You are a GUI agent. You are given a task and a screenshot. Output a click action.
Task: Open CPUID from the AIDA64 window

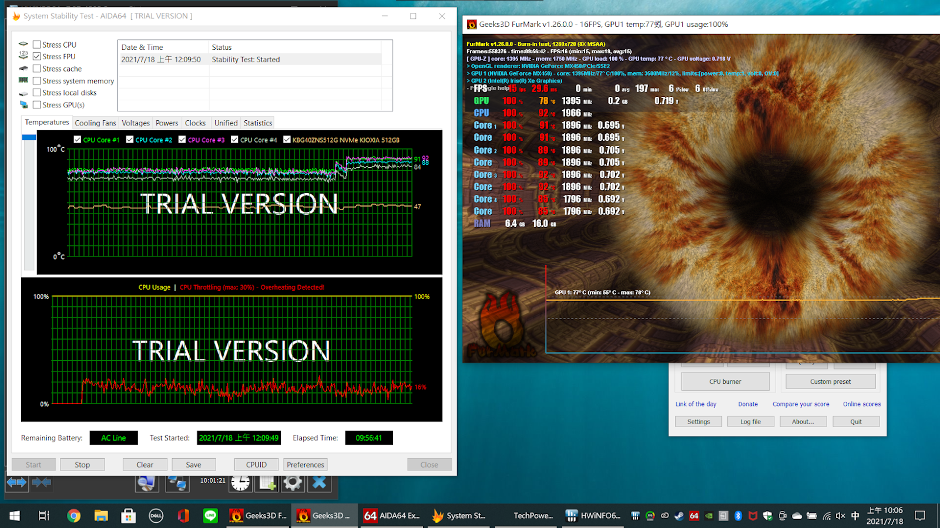pyautogui.click(x=256, y=465)
